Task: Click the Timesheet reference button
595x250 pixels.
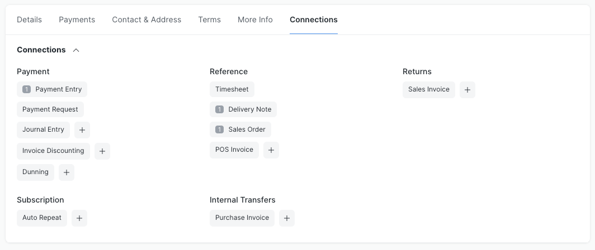Action: click(232, 89)
